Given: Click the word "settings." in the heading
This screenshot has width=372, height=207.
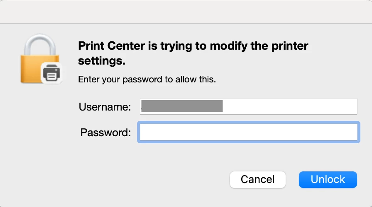Looking at the screenshot, I should pyautogui.click(x=102, y=61).
